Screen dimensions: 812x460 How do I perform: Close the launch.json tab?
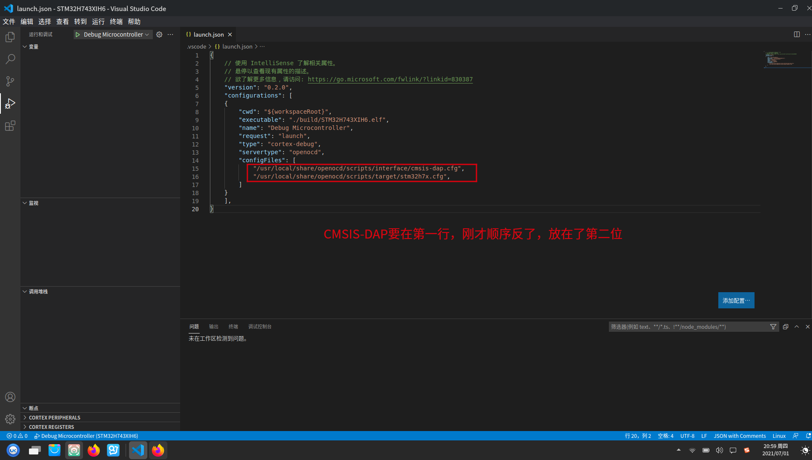[230, 34]
